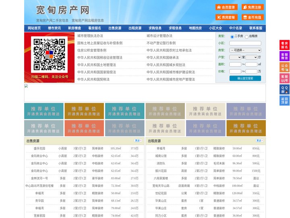
Task: Go to 网站首页 in the navigation bar
Action: tap(34, 28)
